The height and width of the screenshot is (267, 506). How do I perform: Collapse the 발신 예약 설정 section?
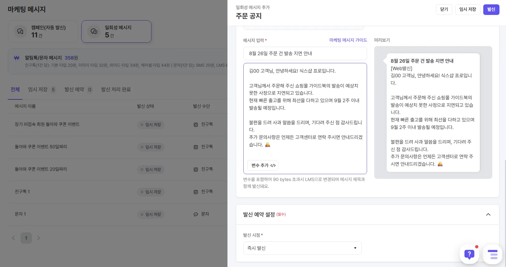tap(488, 214)
